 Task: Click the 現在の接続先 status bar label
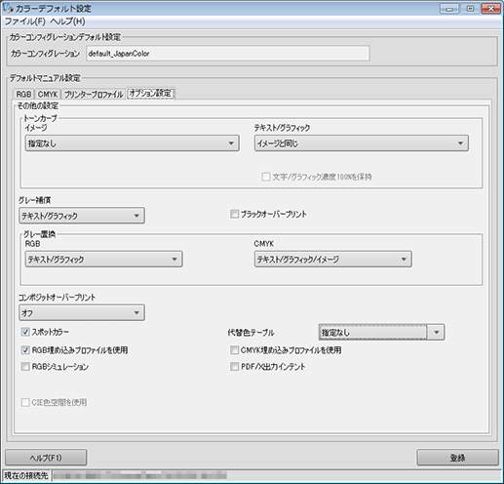click(26, 475)
